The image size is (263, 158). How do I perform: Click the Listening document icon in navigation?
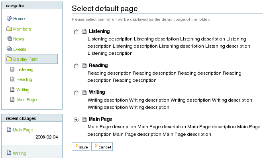point(12,69)
